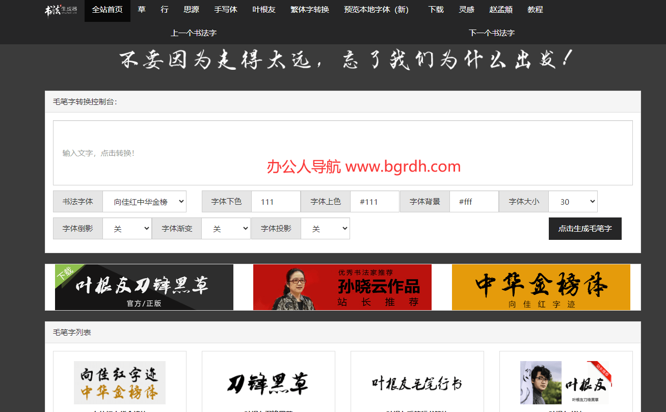Edit the 字体背景 #fff color value
This screenshot has width=666, height=412.
click(x=473, y=201)
